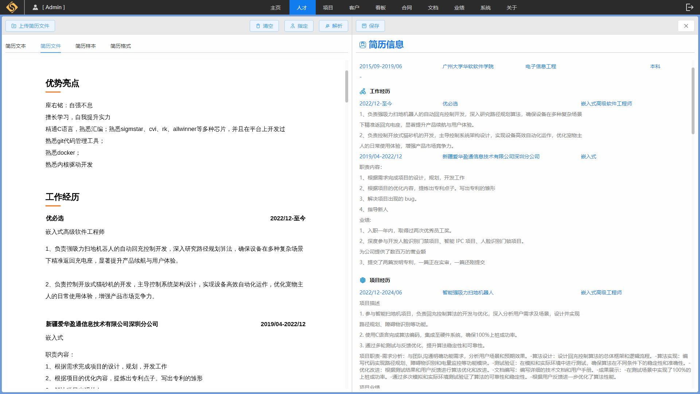Close the resume panel with X

click(x=686, y=26)
